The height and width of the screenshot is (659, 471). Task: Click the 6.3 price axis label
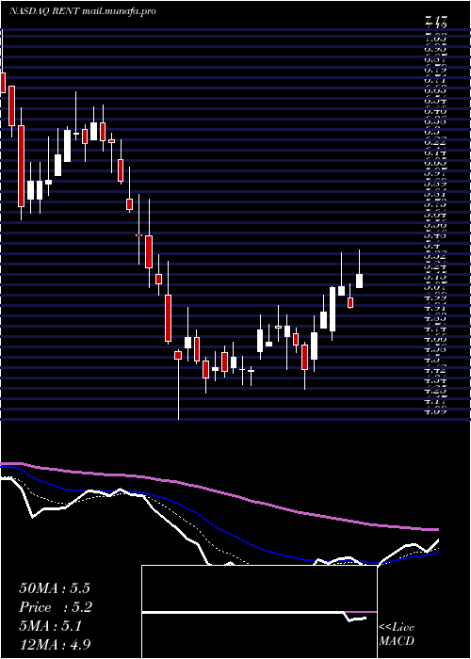(x=431, y=132)
